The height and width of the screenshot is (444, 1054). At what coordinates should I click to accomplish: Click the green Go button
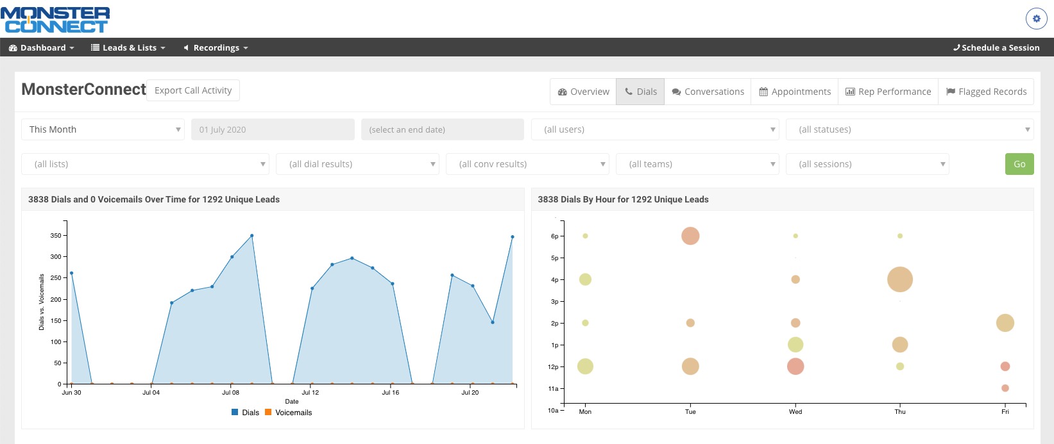[x=1019, y=164]
